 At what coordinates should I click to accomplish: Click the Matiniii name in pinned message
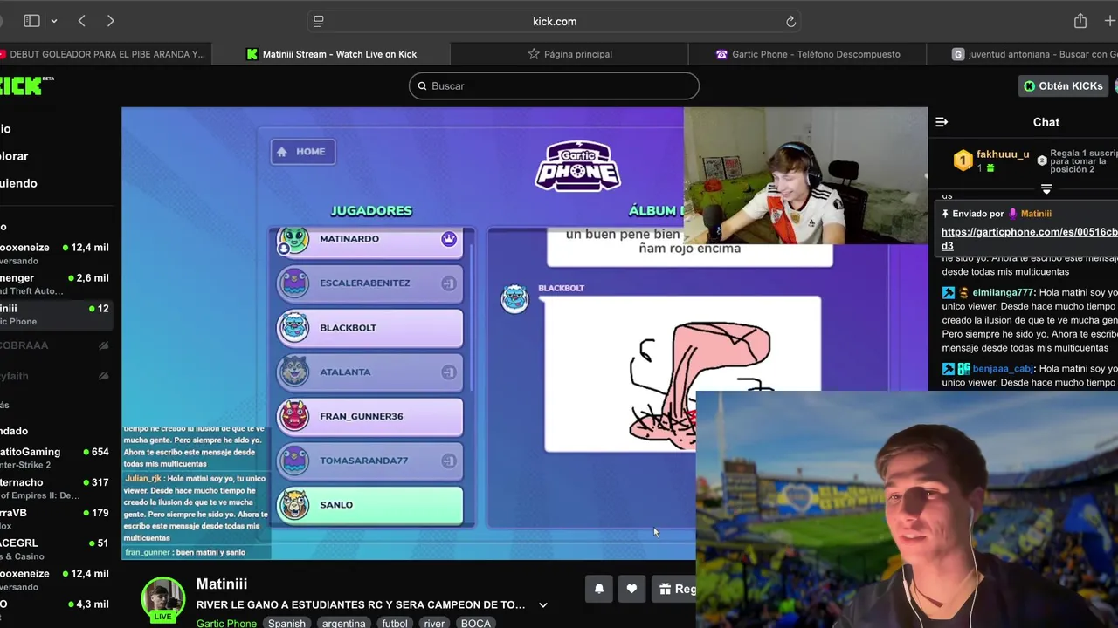1036,214
